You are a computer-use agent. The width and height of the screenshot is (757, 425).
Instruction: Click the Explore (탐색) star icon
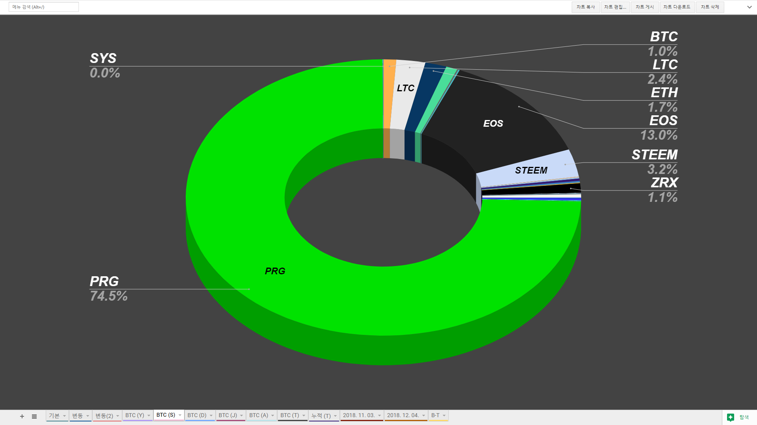click(730, 417)
